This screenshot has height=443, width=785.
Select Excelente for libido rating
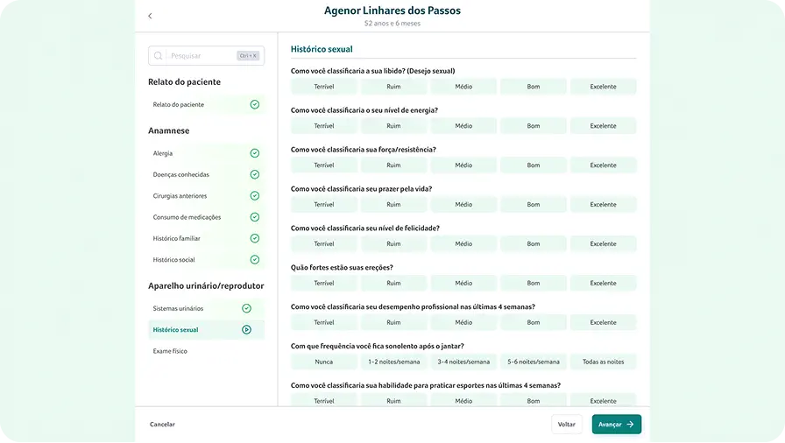coord(603,87)
